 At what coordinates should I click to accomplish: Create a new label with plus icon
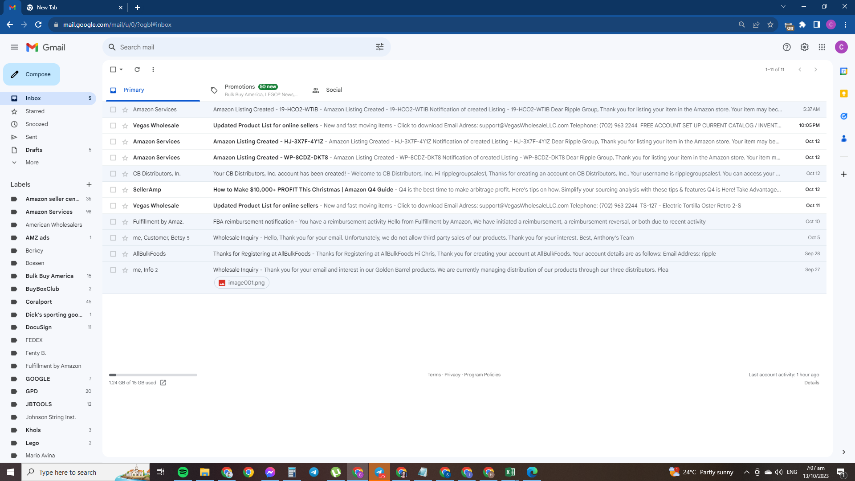[89, 184]
